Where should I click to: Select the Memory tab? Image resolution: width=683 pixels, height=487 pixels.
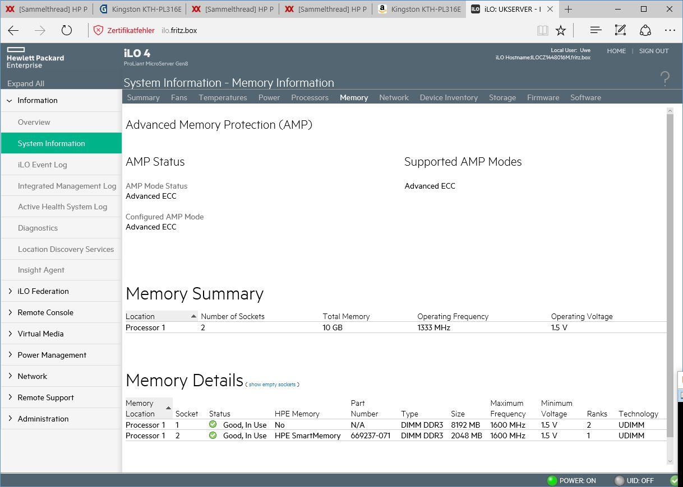pyautogui.click(x=354, y=97)
